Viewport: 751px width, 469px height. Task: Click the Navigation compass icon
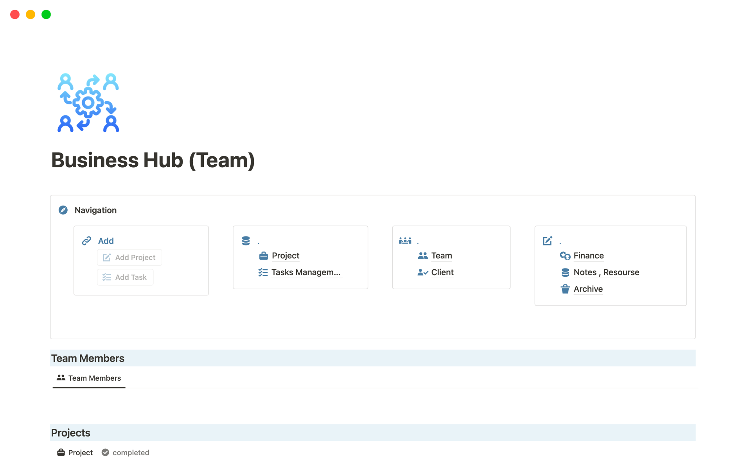point(63,210)
